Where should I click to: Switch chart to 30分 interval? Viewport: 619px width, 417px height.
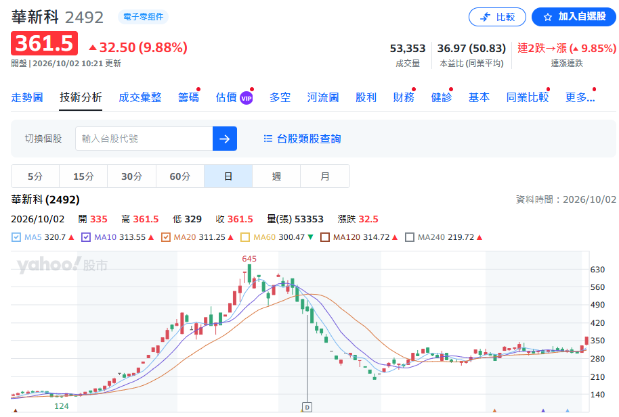131,176
